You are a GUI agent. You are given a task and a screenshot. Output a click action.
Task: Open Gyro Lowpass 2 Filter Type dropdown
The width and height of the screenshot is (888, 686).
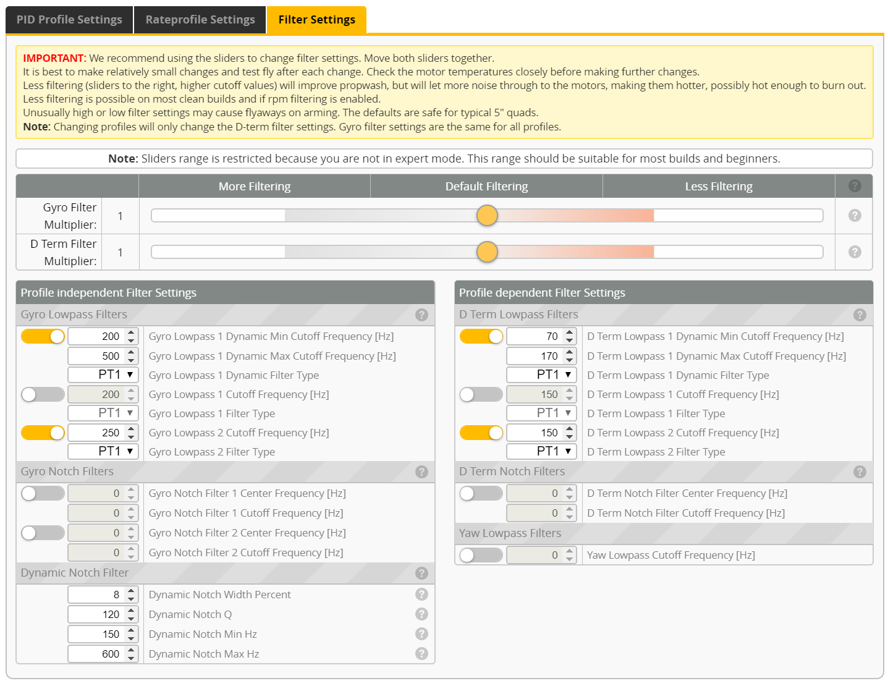[x=103, y=452]
